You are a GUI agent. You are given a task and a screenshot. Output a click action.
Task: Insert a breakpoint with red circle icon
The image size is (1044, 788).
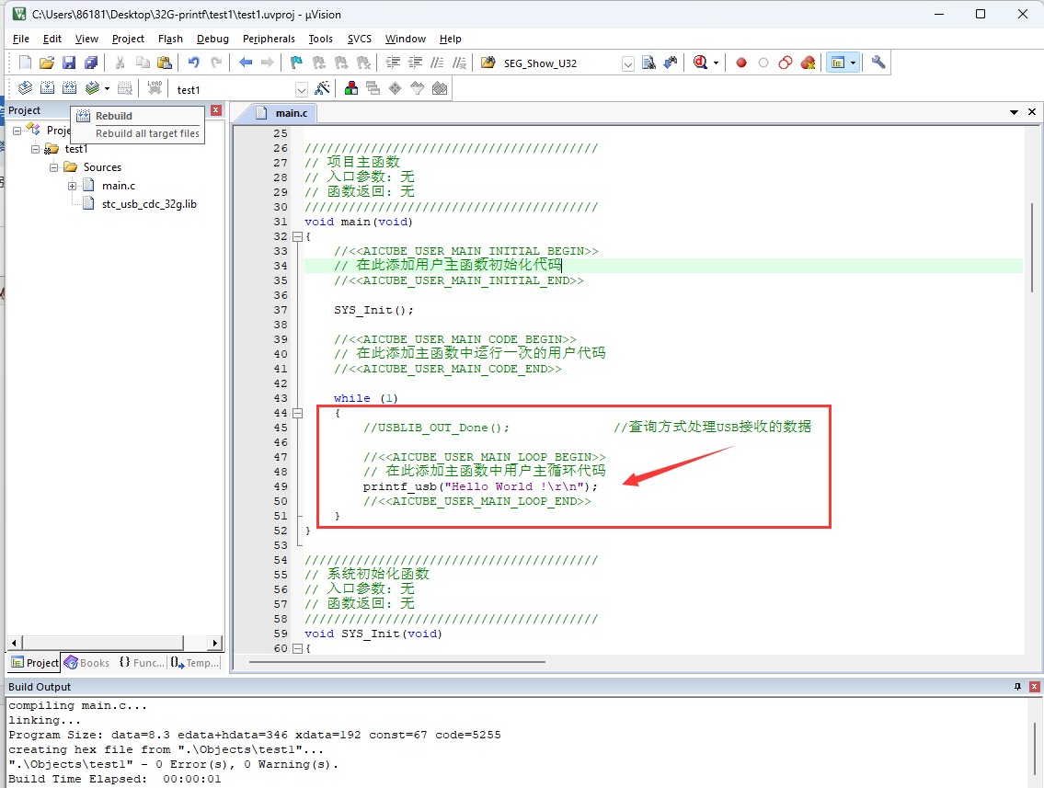[x=740, y=63]
